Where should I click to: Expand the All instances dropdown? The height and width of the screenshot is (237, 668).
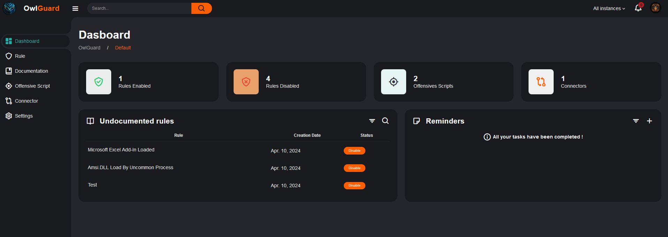(609, 8)
